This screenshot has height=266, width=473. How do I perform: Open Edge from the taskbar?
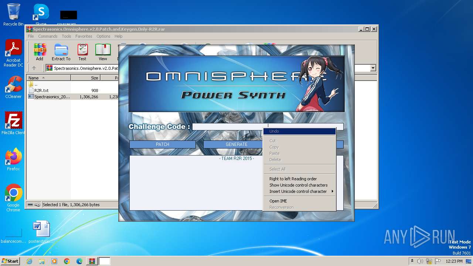(79, 261)
